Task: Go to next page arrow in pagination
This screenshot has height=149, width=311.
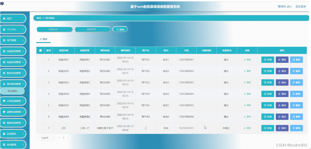Action: 68,138
